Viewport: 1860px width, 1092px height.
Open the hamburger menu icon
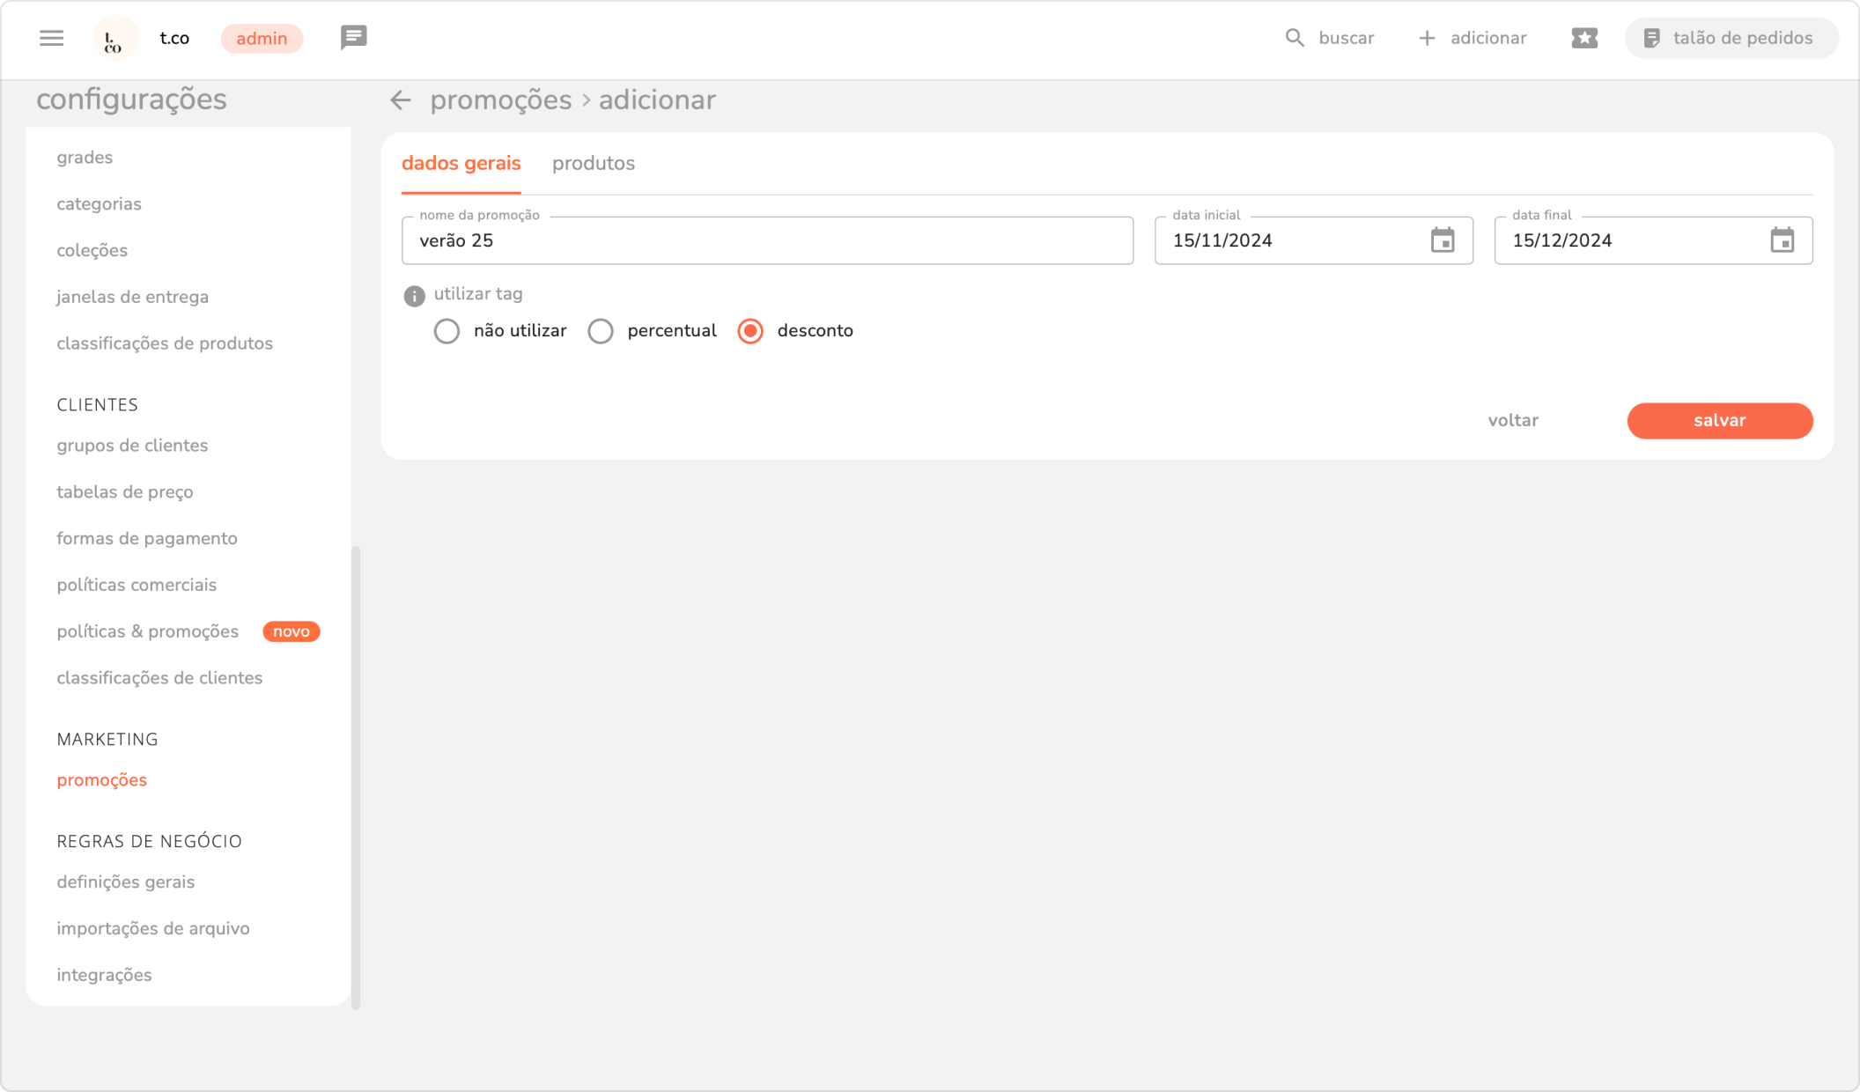click(51, 38)
